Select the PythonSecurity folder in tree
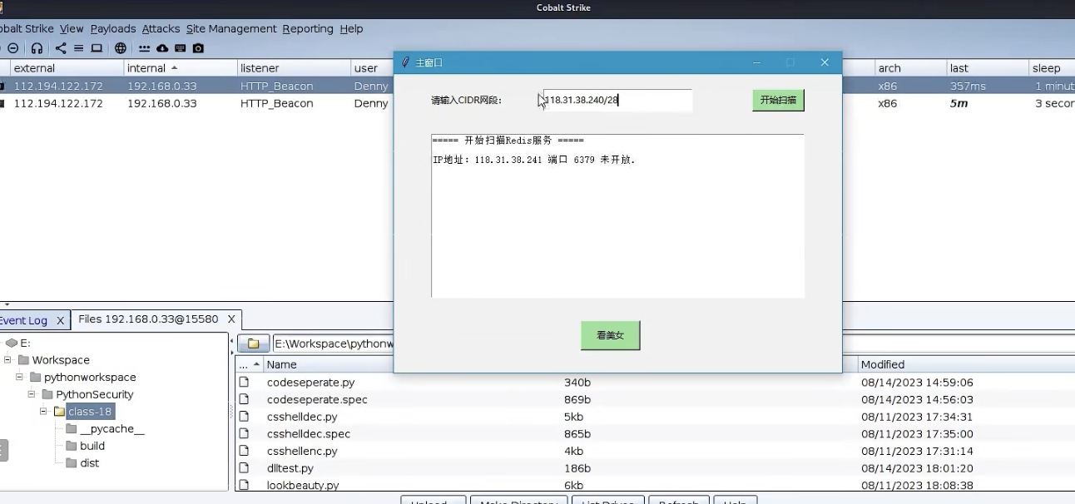The height and width of the screenshot is (504, 1075). coord(95,394)
